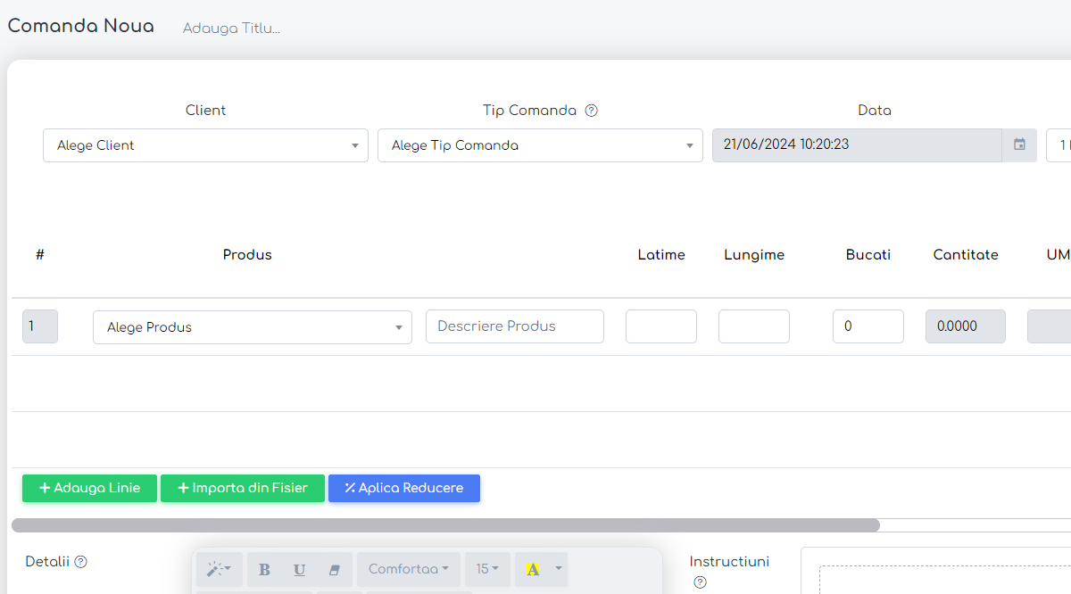Apply the yellow text highlight color
The image size is (1071, 594).
pos(533,569)
